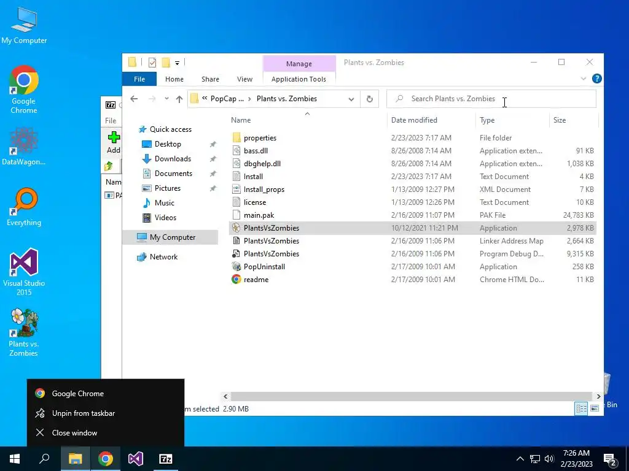
Task: Select Videos in navigation pane
Action: [165, 218]
